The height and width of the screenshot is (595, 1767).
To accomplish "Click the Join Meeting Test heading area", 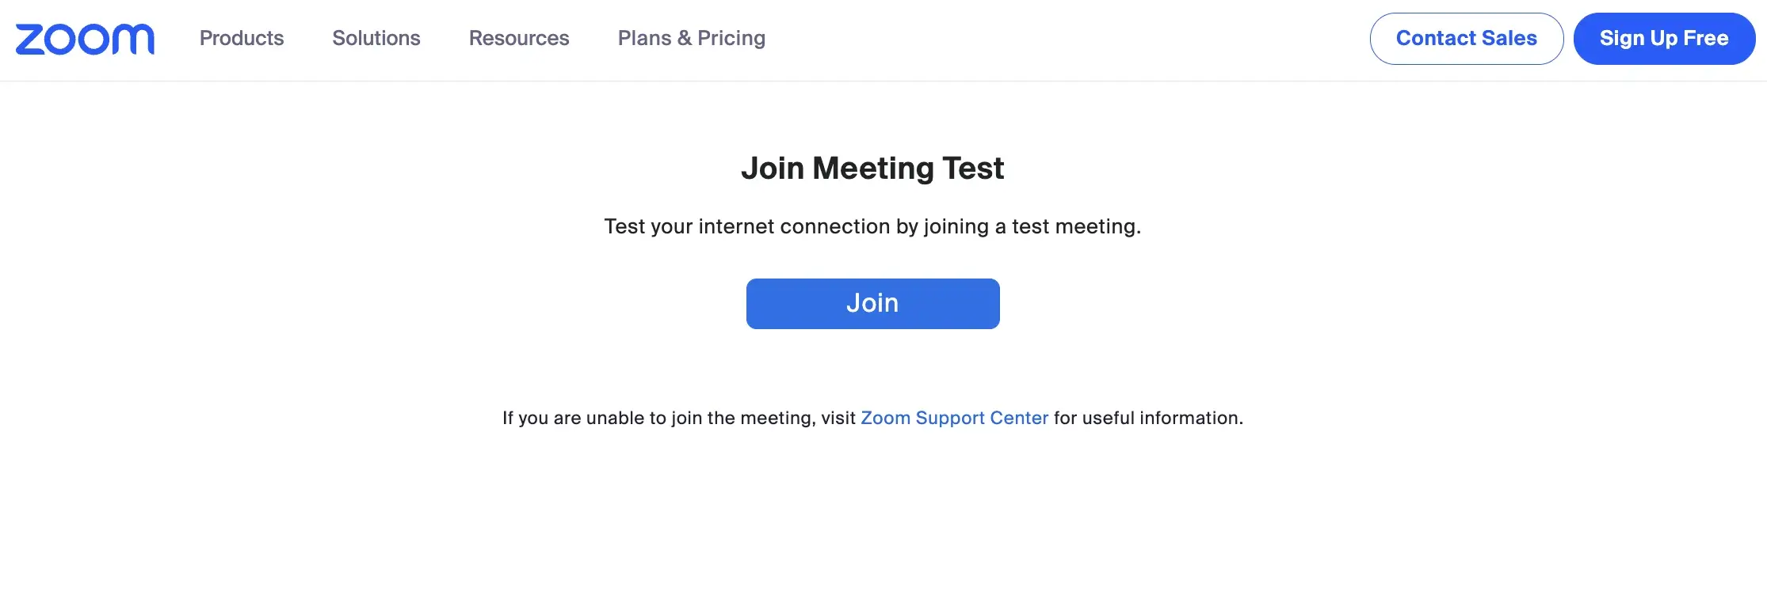I will 872,168.
